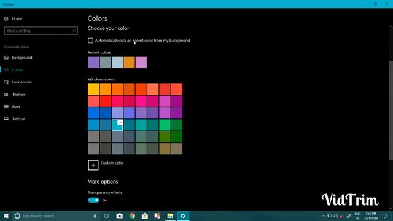Click the ENG US language indicator

pyautogui.click(x=357, y=216)
